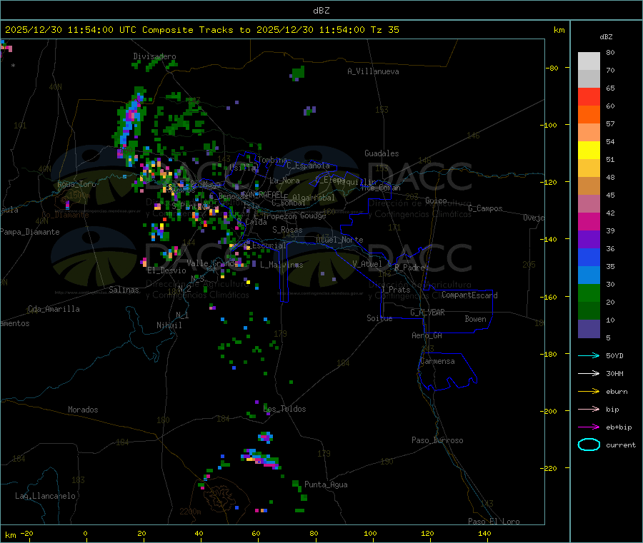Click the 'Lag.Llancanelo' map label
The width and height of the screenshot is (643, 543).
coord(45,496)
